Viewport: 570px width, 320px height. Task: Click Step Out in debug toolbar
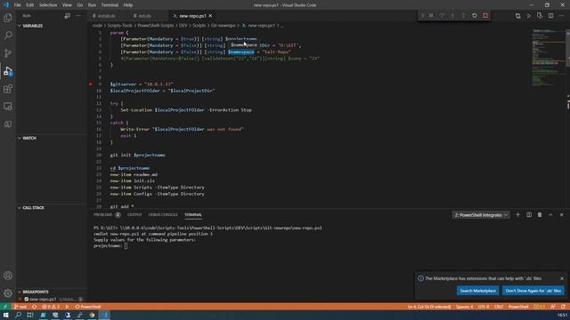pyautogui.click(x=463, y=16)
